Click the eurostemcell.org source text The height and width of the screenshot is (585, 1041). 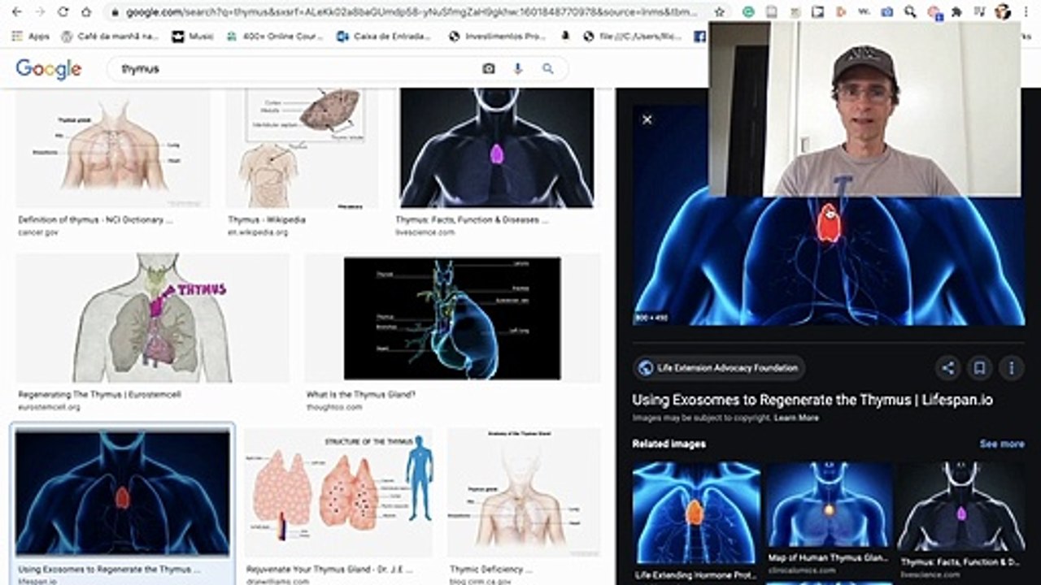click(x=49, y=407)
